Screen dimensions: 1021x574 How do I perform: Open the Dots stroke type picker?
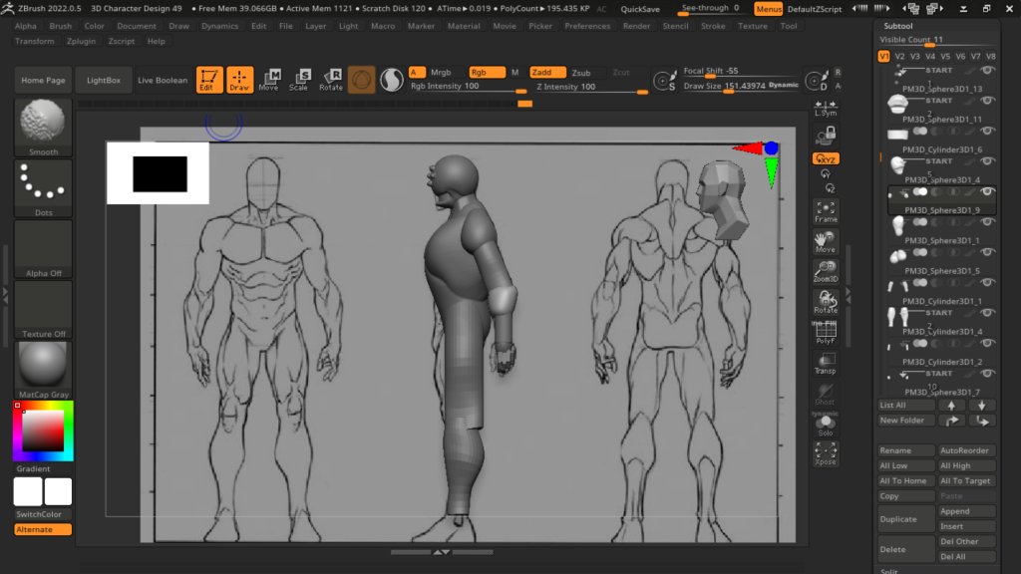[x=44, y=187]
